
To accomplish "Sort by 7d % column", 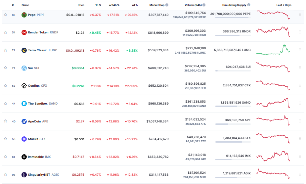I will point(135,5).
